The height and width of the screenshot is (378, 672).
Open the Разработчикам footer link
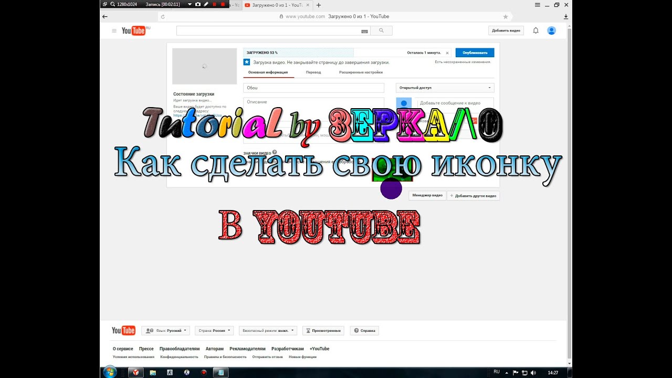click(288, 349)
